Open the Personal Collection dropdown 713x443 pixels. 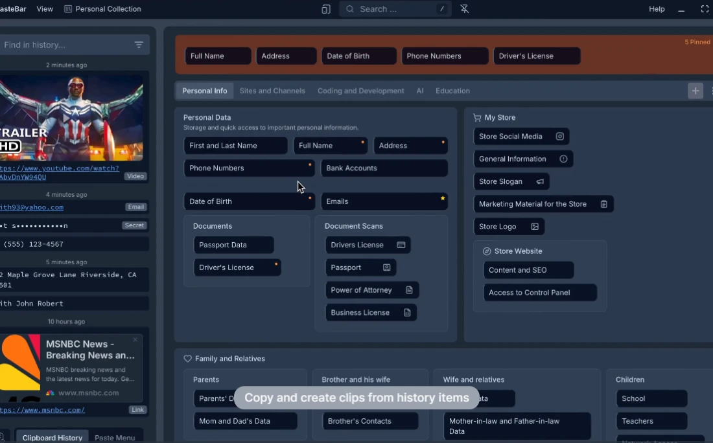(x=102, y=9)
